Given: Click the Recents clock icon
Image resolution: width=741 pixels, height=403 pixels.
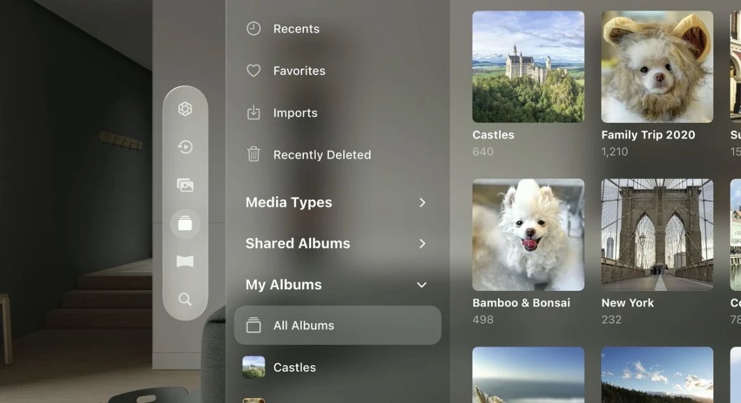Looking at the screenshot, I should pyautogui.click(x=254, y=29).
